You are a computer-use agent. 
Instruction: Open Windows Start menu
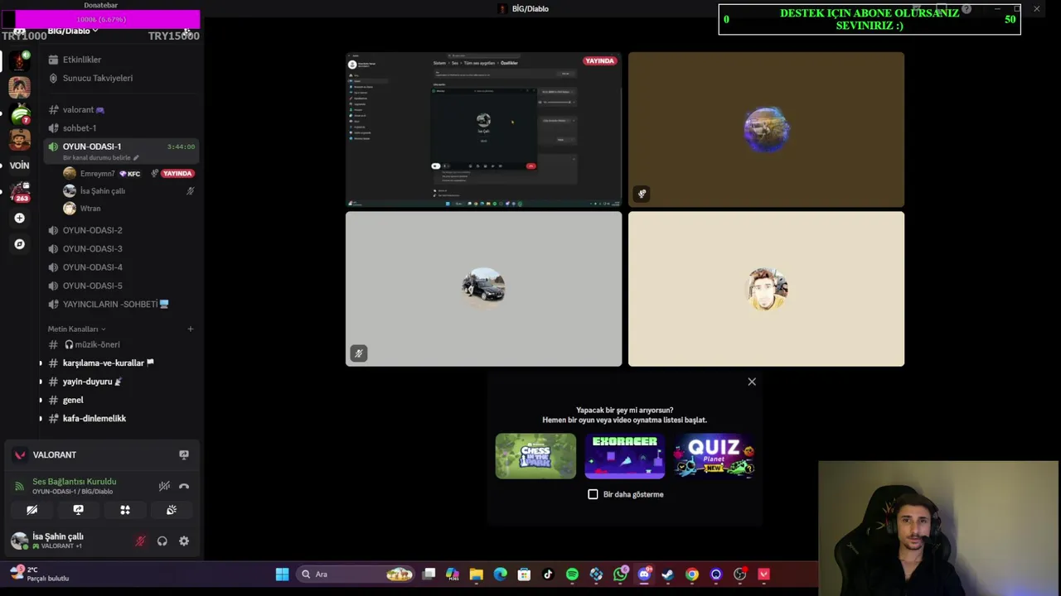(x=282, y=574)
